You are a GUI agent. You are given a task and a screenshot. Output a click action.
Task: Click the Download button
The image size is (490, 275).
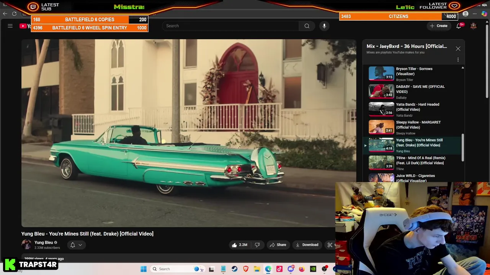point(307,245)
